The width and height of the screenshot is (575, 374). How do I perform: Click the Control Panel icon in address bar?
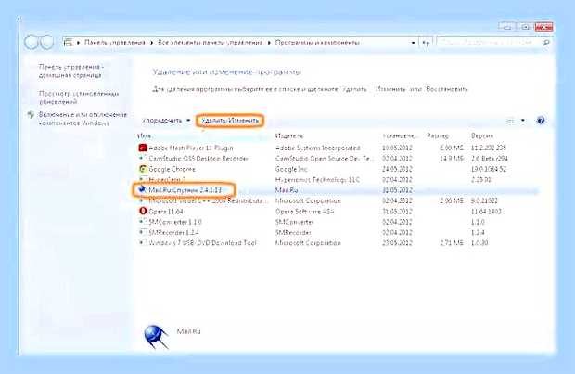point(68,43)
